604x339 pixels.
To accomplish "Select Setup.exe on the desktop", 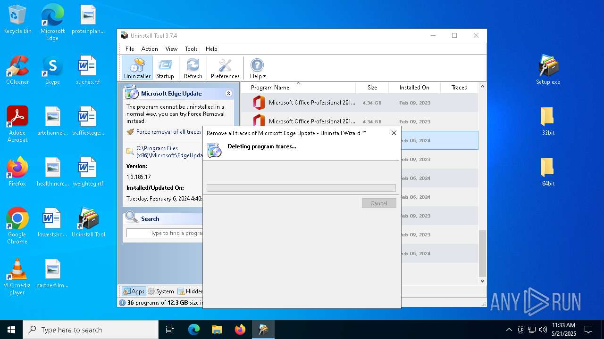I will [548, 70].
